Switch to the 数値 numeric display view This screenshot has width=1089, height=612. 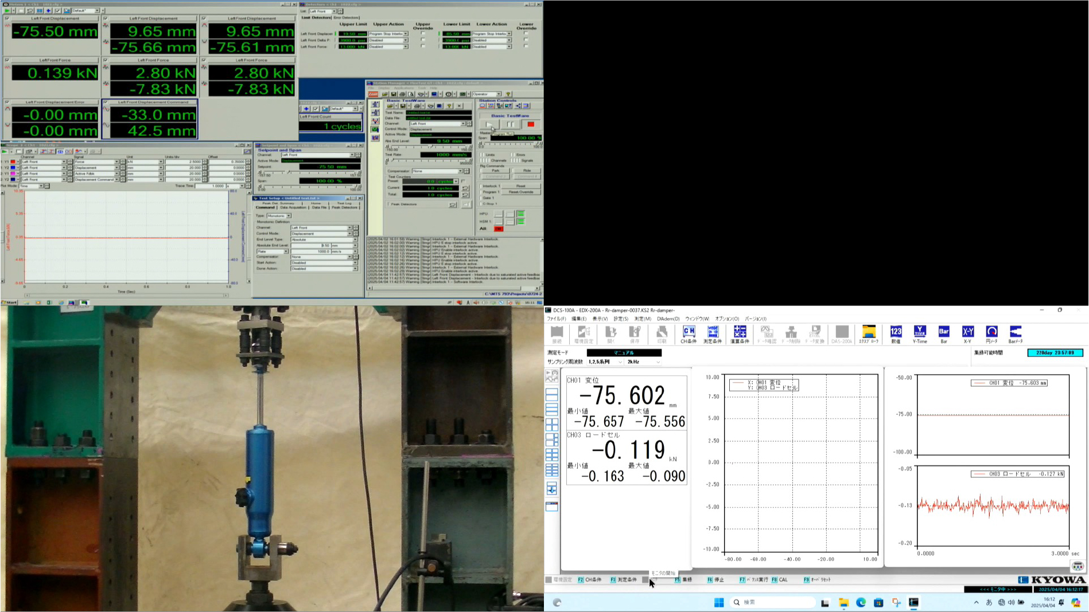click(896, 334)
